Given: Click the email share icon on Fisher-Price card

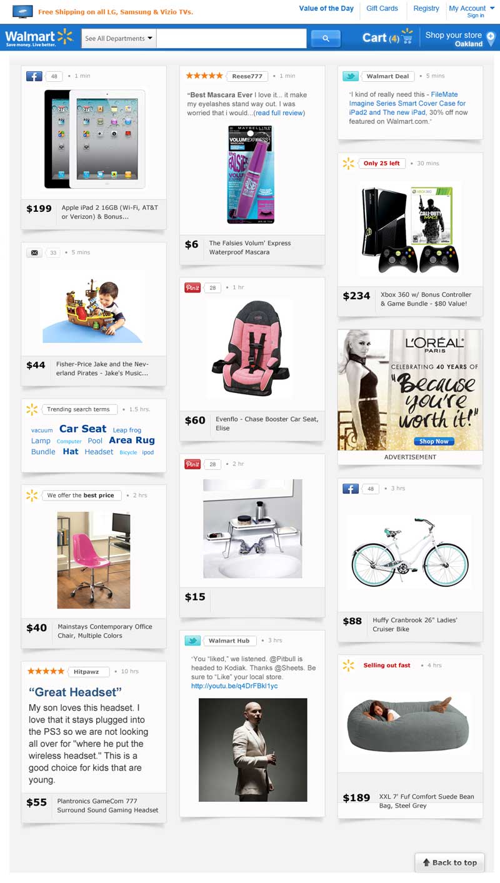Looking at the screenshot, I should [34, 252].
